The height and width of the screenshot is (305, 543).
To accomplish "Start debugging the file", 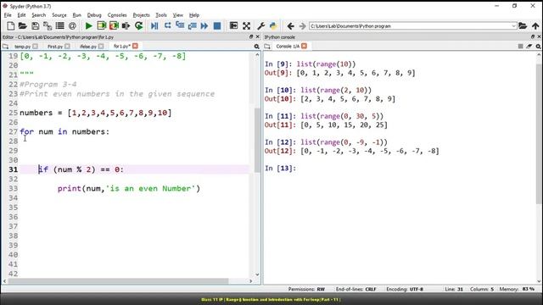I will (x=154, y=26).
